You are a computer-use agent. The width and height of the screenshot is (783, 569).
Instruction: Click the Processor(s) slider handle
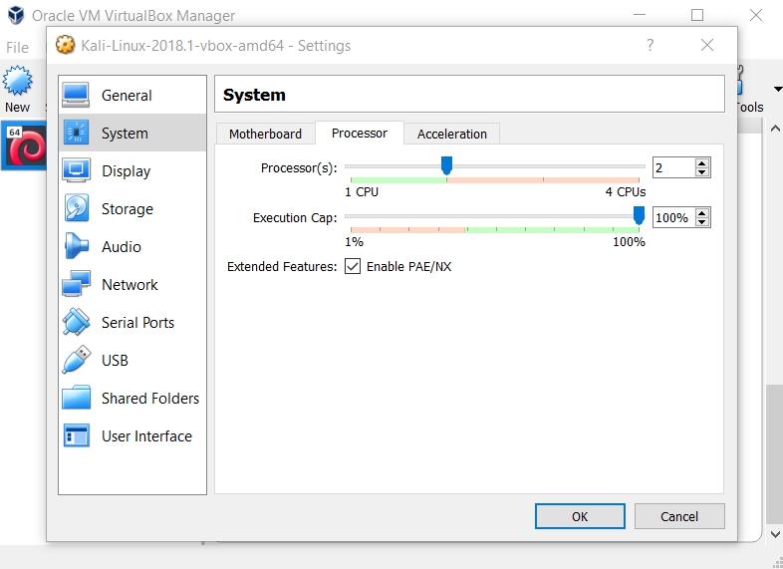click(x=447, y=165)
